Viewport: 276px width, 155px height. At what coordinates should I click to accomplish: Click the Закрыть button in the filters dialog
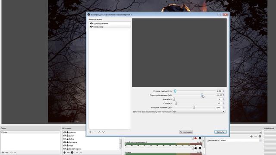coord(220,132)
